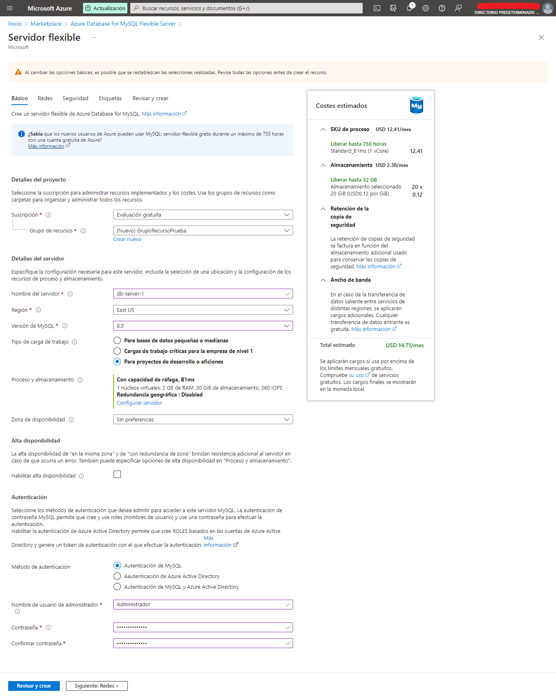Screen dimensions: 556x699
Task: Click the Actualización upgrade button
Action: 105,8
